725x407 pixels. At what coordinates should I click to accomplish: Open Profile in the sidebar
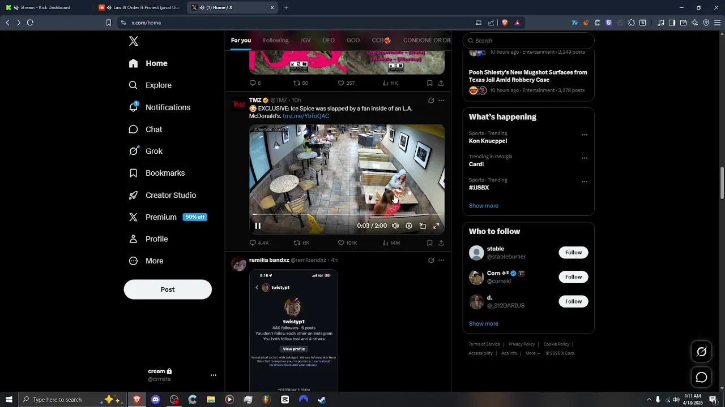click(x=148, y=239)
